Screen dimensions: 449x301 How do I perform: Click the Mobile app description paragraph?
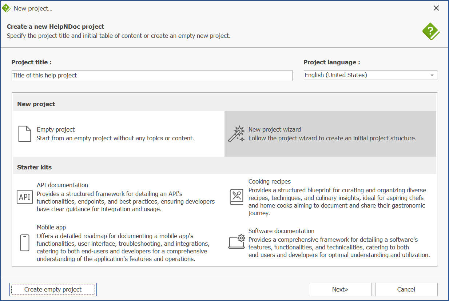pos(123,248)
